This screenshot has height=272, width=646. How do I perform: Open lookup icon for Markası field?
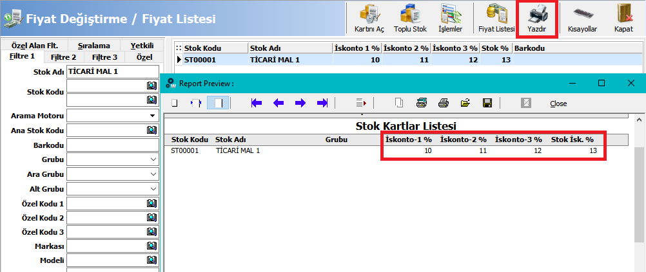152,246
